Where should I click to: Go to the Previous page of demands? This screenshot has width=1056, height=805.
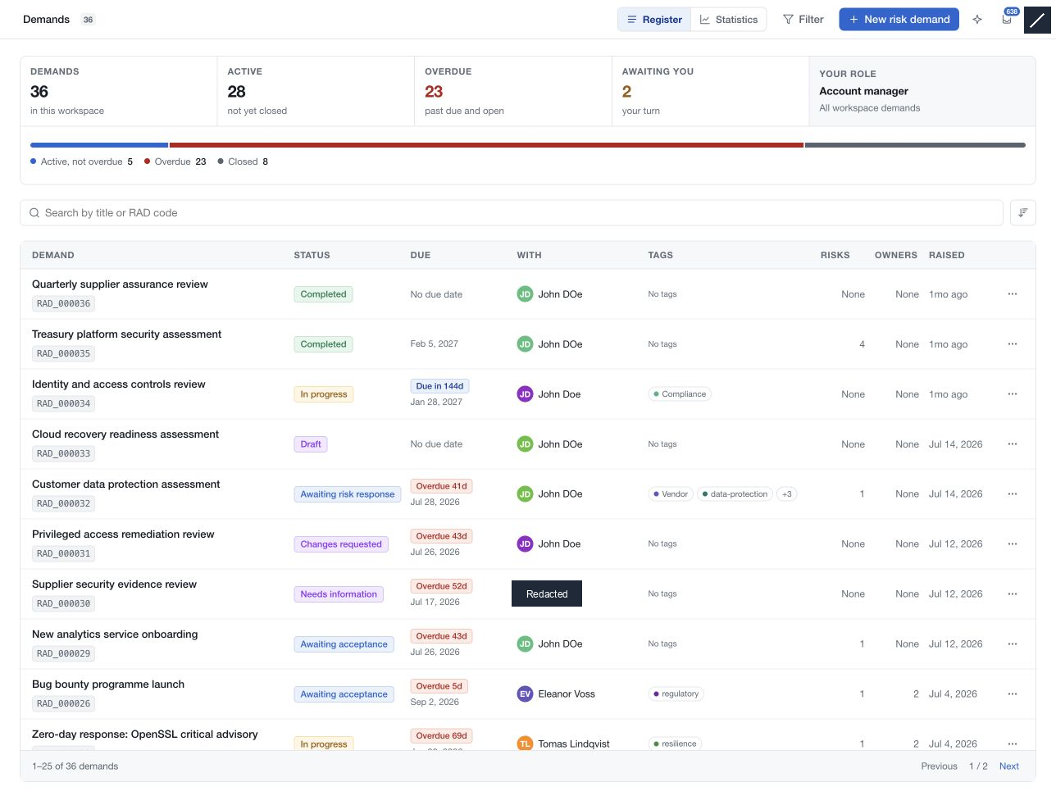pyautogui.click(x=939, y=766)
